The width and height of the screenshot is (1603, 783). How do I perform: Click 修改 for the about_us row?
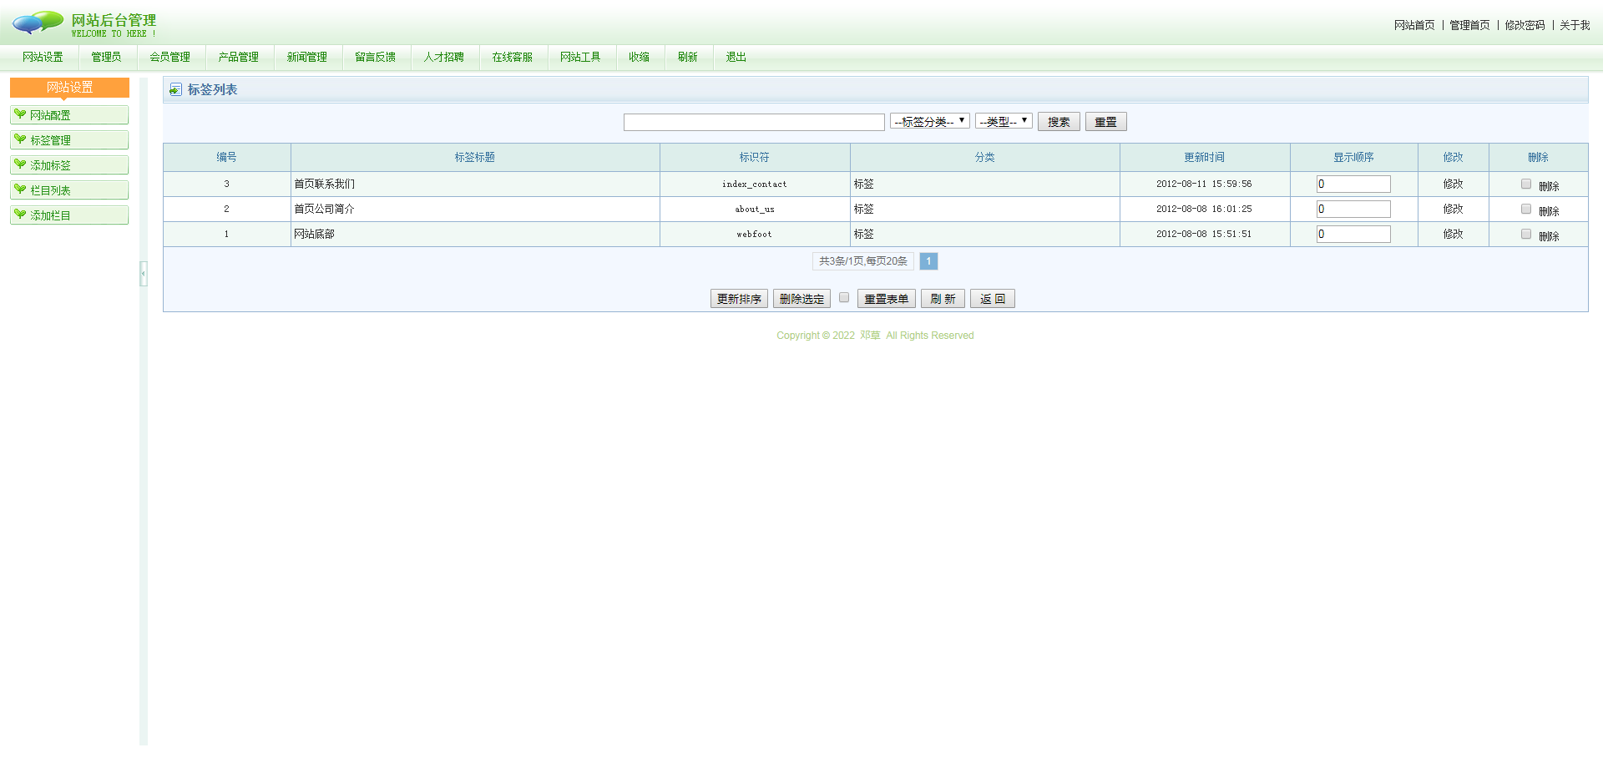coord(1453,209)
